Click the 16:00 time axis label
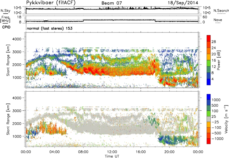229x158 pixels. tap(141, 152)
